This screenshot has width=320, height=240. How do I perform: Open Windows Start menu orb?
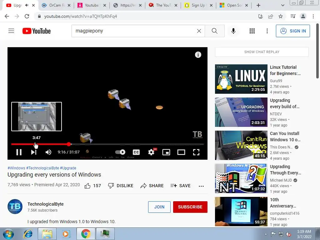8,234
